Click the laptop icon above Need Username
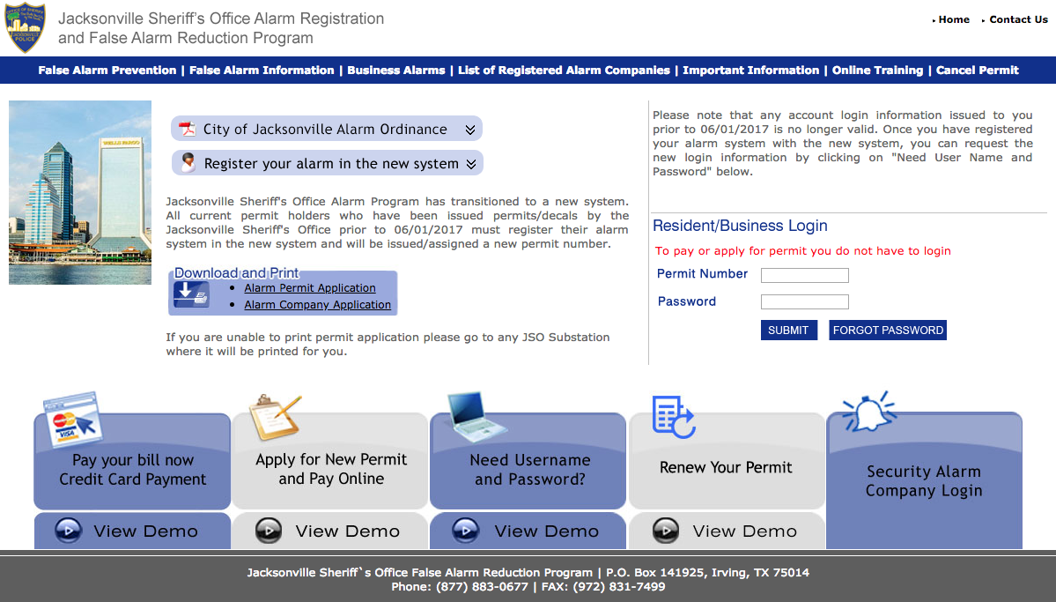 476,416
